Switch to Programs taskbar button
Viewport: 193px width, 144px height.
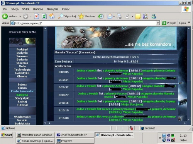(75, 141)
